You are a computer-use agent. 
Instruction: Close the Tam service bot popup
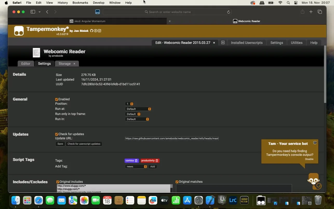(315, 143)
